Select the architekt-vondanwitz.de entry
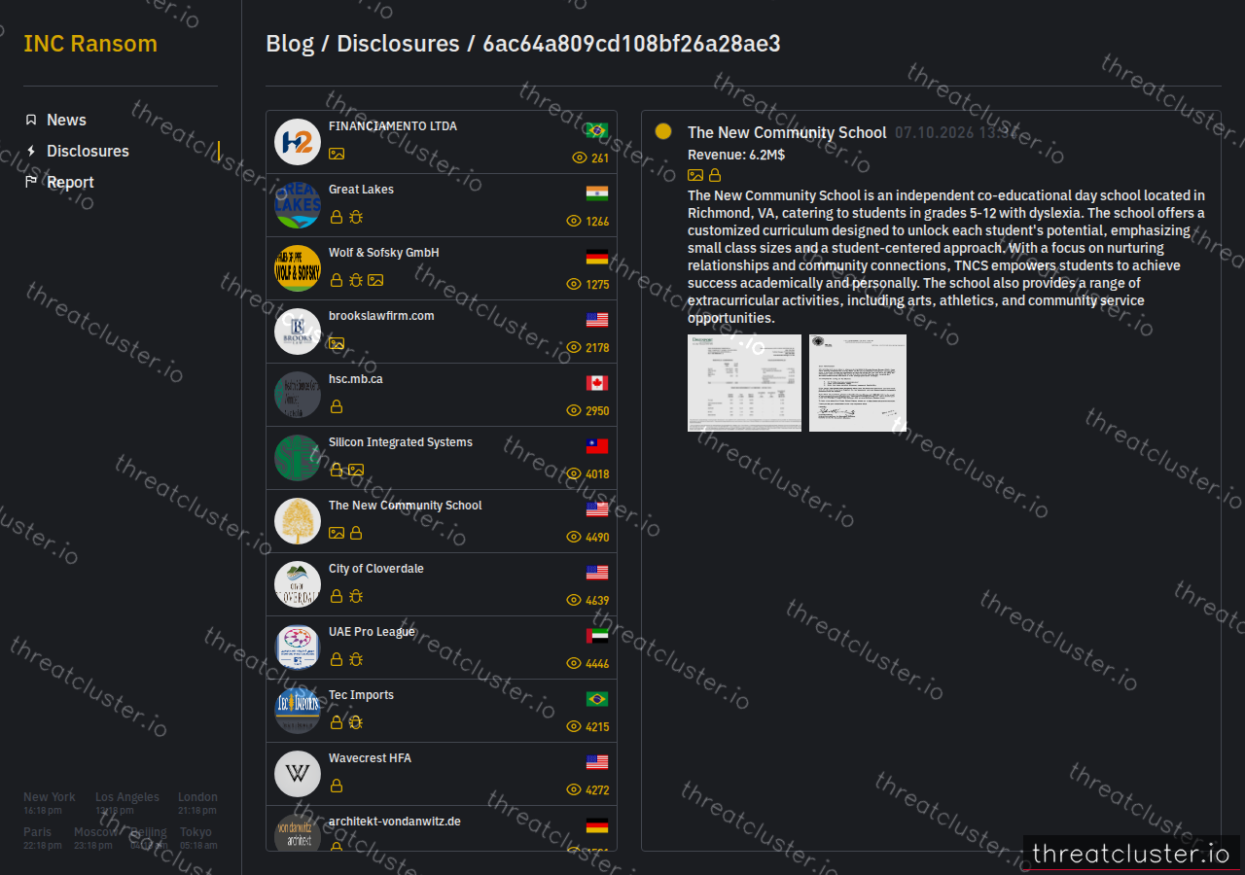Viewport: 1245px width, 875px height. [442, 828]
